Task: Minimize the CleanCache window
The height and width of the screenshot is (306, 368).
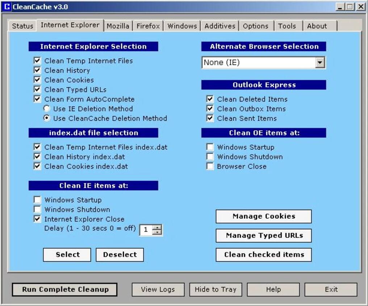Action: point(340,7)
